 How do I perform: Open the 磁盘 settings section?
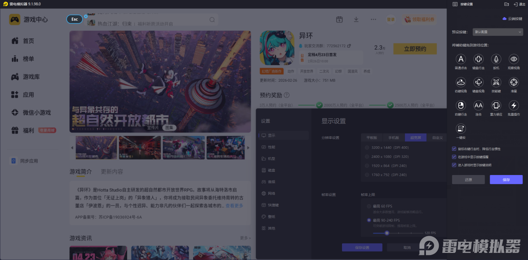pos(284,170)
